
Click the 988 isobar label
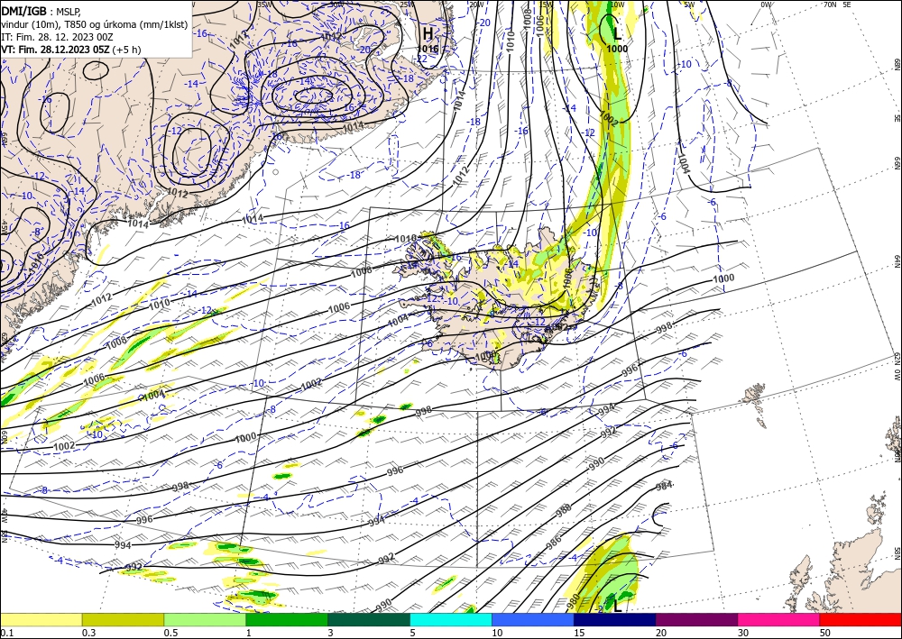point(564,510)
